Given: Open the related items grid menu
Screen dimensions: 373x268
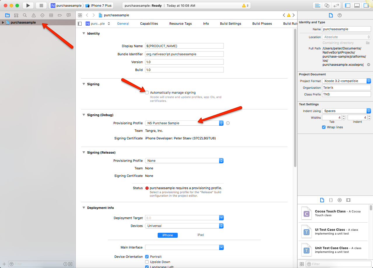Looking at the screenshot, I should coord(80,15).
